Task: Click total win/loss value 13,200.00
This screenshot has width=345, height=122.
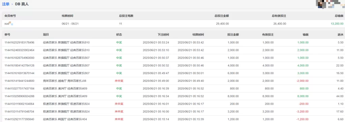Action: click(x=337, y=24)
